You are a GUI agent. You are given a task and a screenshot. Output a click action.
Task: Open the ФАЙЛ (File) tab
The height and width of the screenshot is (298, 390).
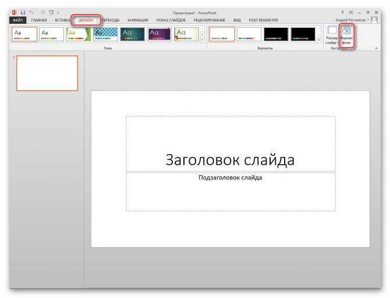click(x=17, y=20)
